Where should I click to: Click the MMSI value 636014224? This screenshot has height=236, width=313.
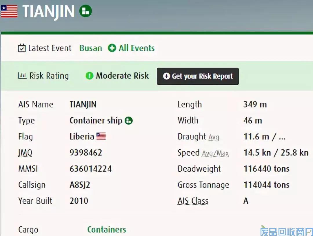click(90, 169)
